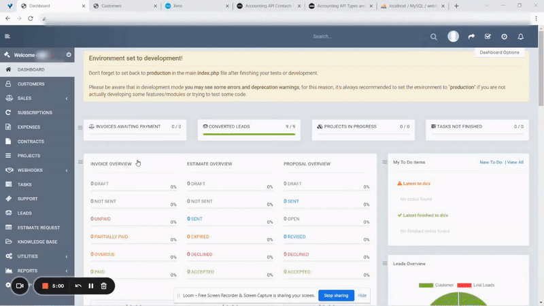This screenshot has height=306, width=544.
Task: Click the search magnifier icon
Action: 434,37
